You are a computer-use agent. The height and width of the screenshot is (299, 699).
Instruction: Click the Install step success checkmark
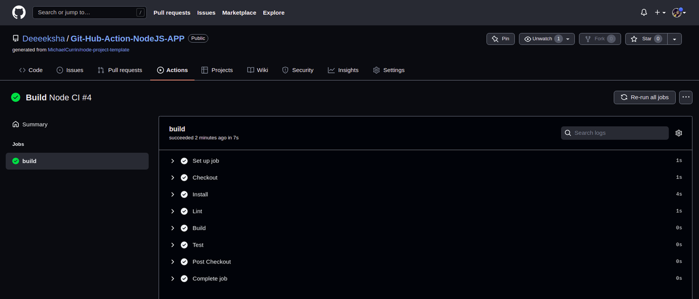184,195
